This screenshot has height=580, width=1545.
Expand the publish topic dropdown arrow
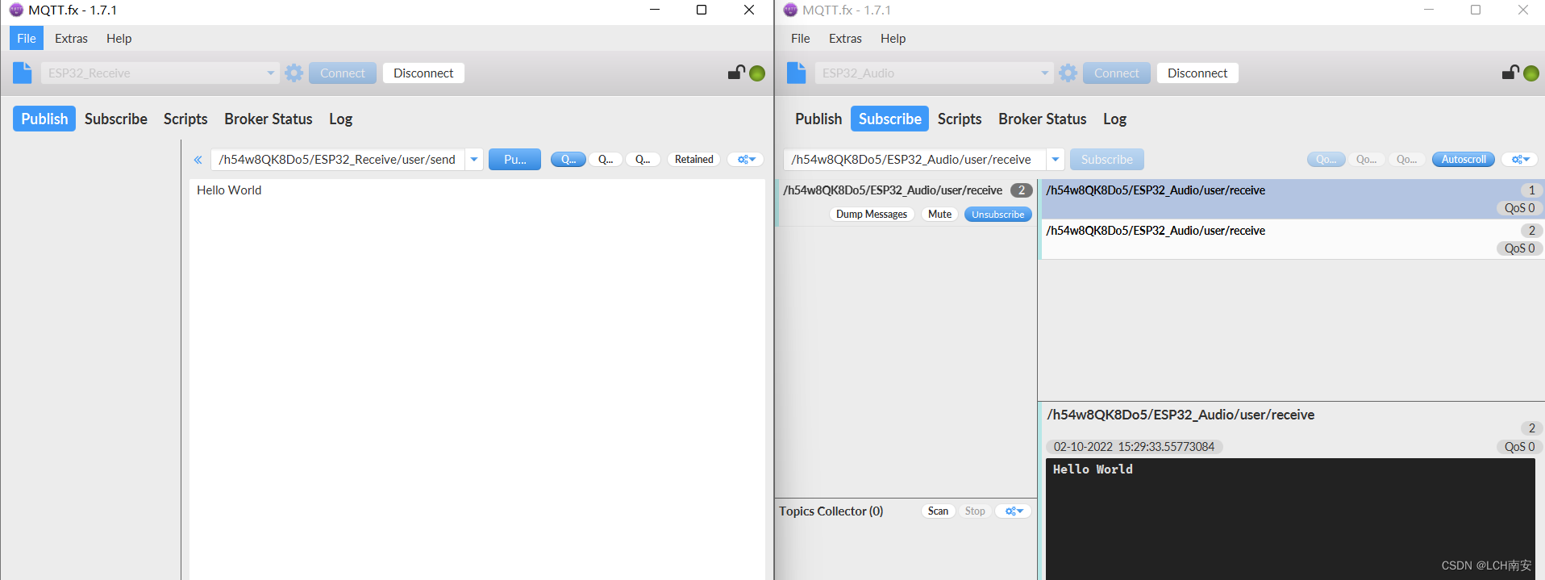(474, 160)
